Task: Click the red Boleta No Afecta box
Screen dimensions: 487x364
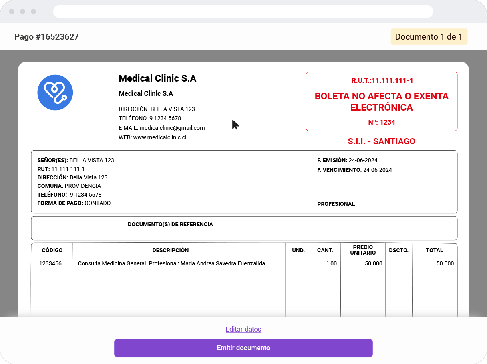Action: (x=381, y=101)
